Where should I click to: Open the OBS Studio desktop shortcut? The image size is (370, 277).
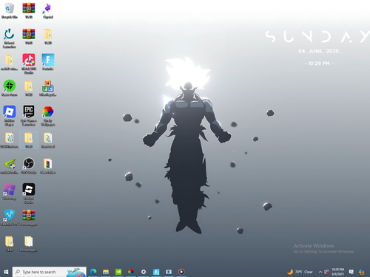point(29,165)
